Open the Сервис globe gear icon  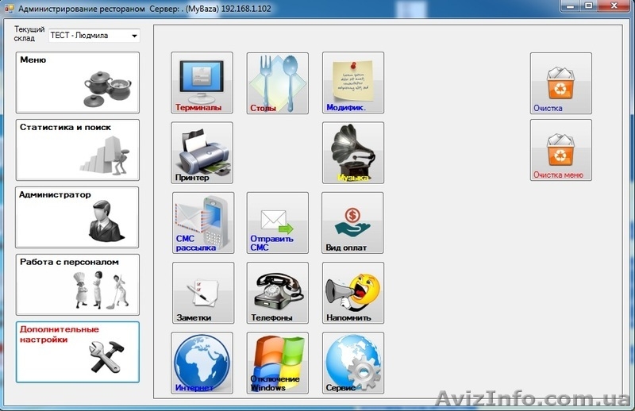pos(352,363)
